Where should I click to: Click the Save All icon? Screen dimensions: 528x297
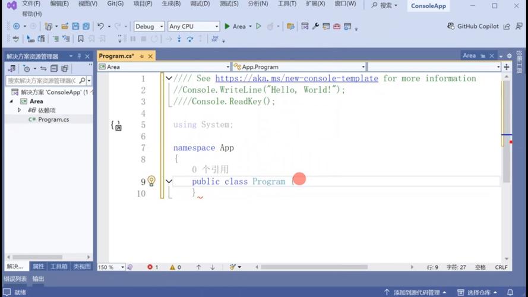tap(86, 26)
